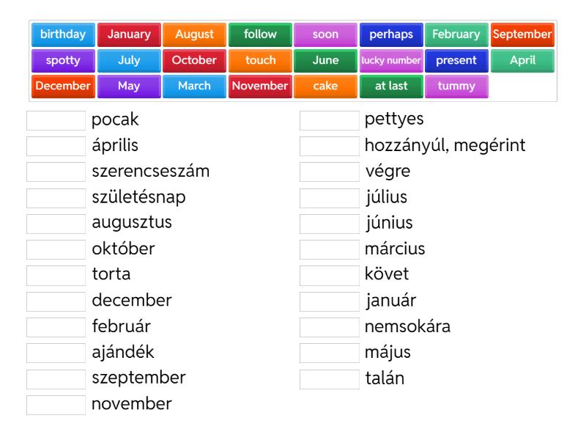Choose the 'lucky number' tile
The width and height of the screenshot is (586, 440).
[x=391, y=60]
